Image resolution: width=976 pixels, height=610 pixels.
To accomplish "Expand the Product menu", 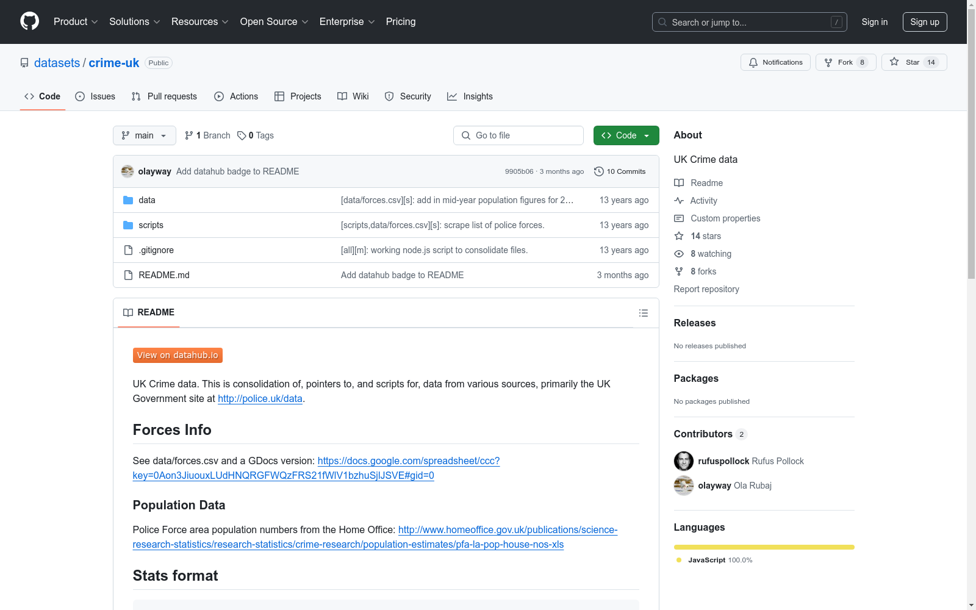I will coord(76,22).
